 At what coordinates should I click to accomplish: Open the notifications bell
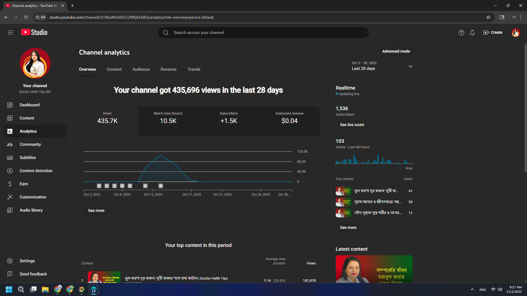[x=472, y=33]
